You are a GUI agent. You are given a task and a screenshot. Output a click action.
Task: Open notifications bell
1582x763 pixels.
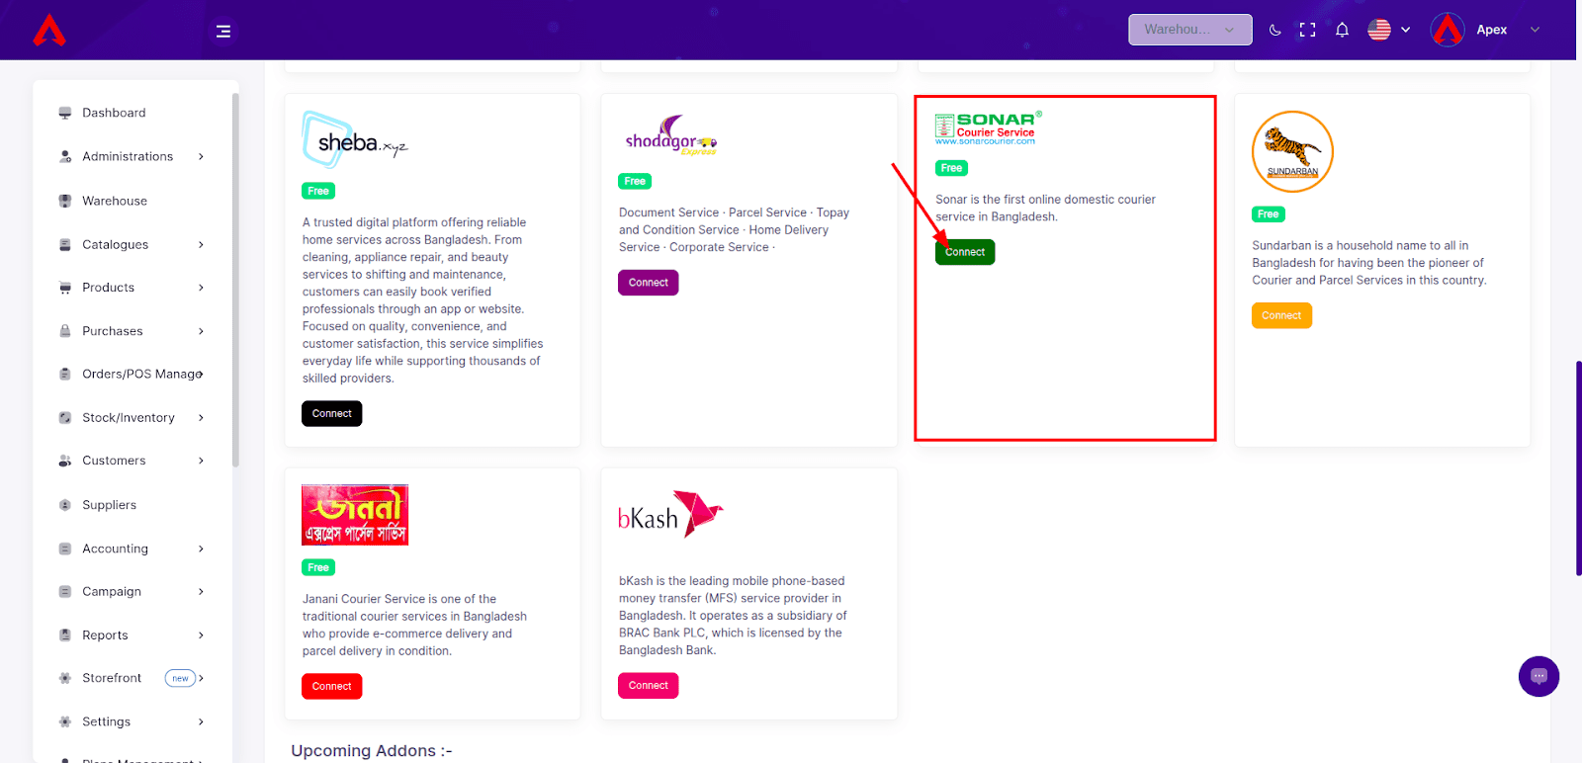coord(1342,30)
